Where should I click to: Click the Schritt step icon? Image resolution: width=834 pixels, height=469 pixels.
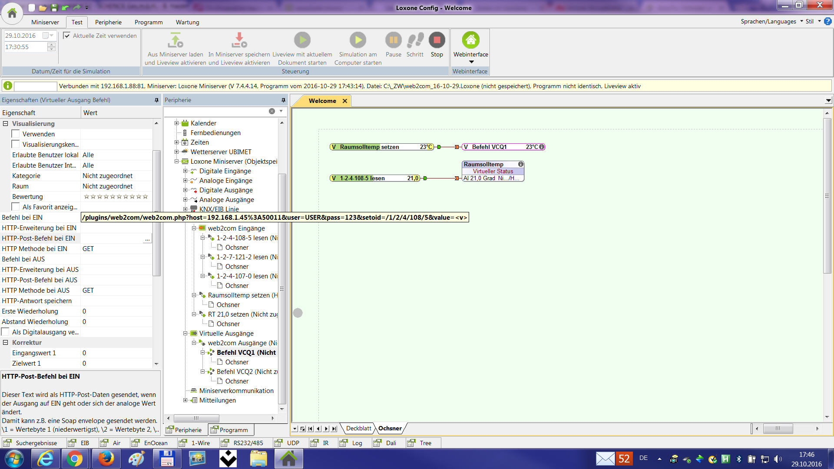point(415,40)
